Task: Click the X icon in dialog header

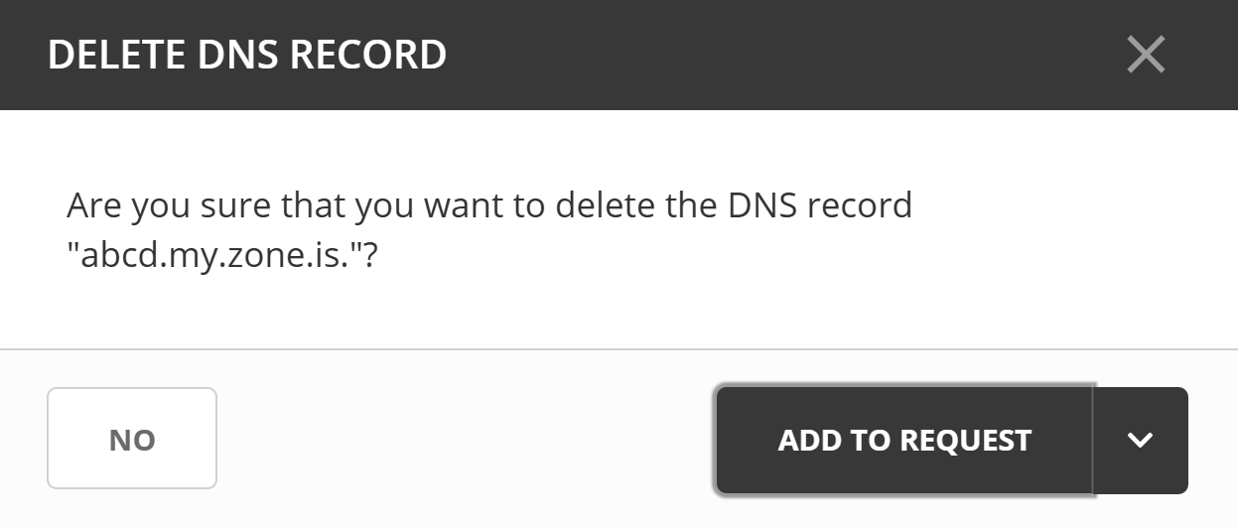Action: [x=1146, y=55]
